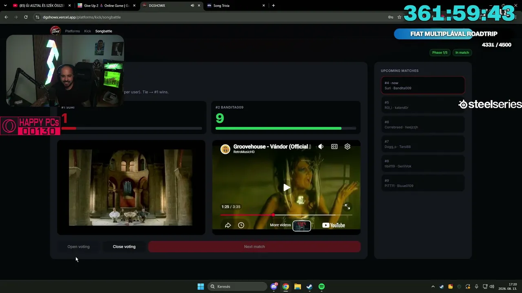This screenshot has width=522, height=293.
Task: Go to Platforms breadcrumb
Action: (x=73, y=31)
